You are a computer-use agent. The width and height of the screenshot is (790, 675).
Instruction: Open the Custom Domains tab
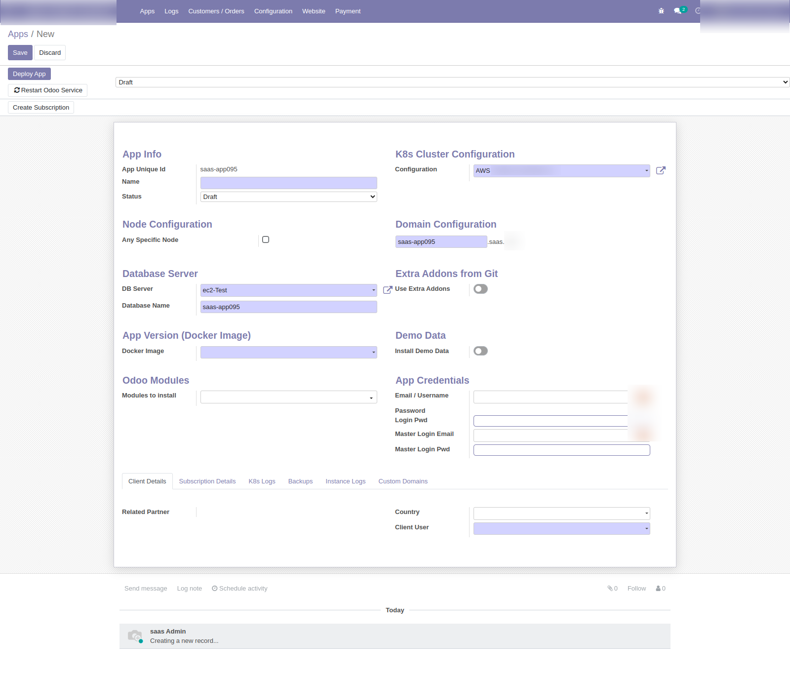tap(403, 481)
